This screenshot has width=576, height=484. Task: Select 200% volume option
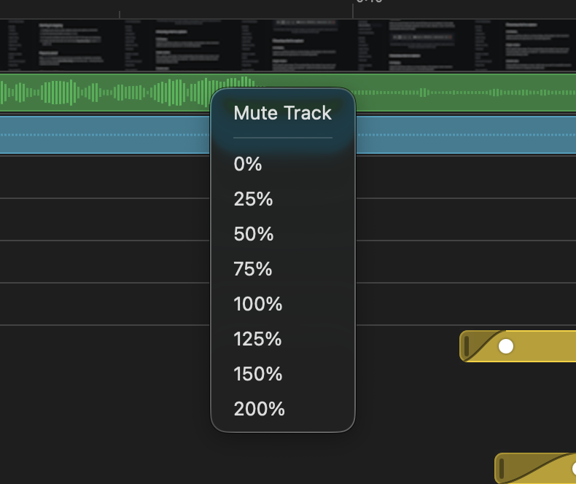282,409
